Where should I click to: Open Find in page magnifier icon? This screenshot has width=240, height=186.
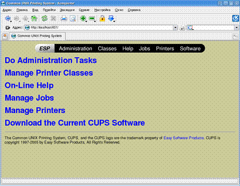coord(73,19)
